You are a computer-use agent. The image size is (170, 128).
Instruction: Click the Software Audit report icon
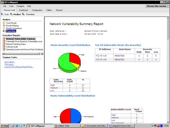pos(4,47)
